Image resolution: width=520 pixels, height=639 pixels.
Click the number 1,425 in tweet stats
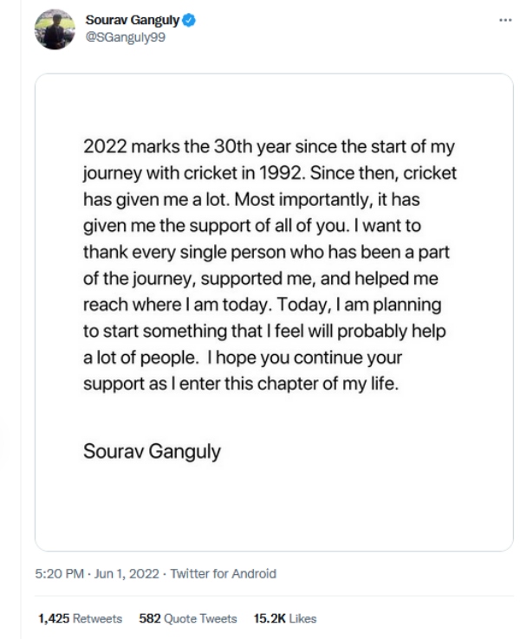pos(54,618)
